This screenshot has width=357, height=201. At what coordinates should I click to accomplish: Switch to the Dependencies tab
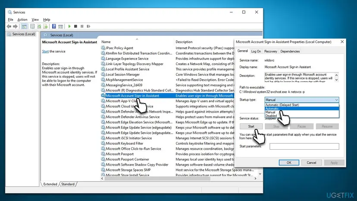[290, 51]
